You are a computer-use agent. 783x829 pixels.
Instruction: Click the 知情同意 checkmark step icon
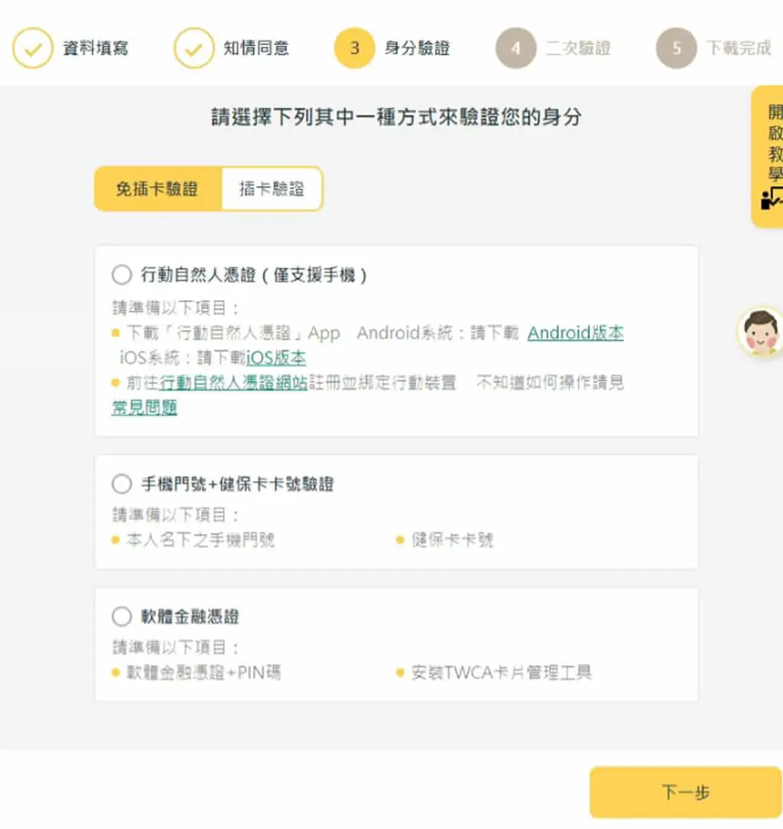click(x=194, y=48)
